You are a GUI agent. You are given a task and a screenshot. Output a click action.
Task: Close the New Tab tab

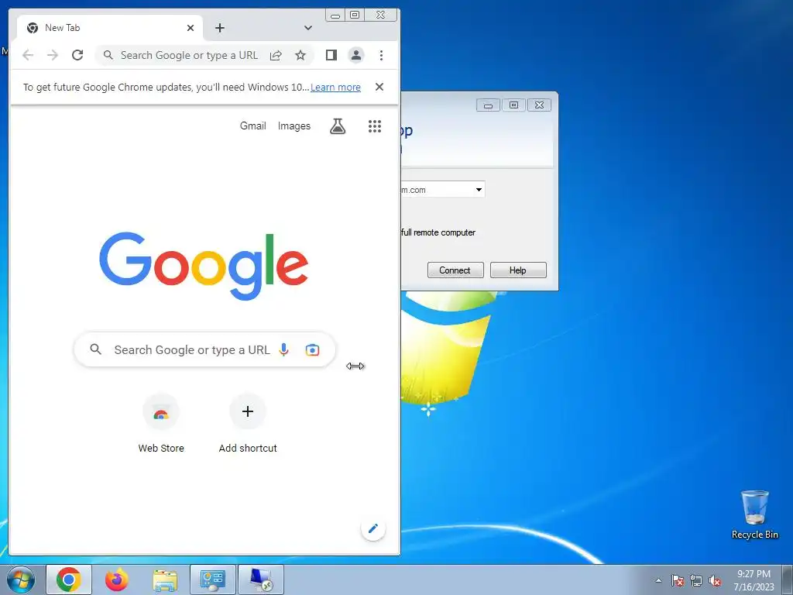191,28
